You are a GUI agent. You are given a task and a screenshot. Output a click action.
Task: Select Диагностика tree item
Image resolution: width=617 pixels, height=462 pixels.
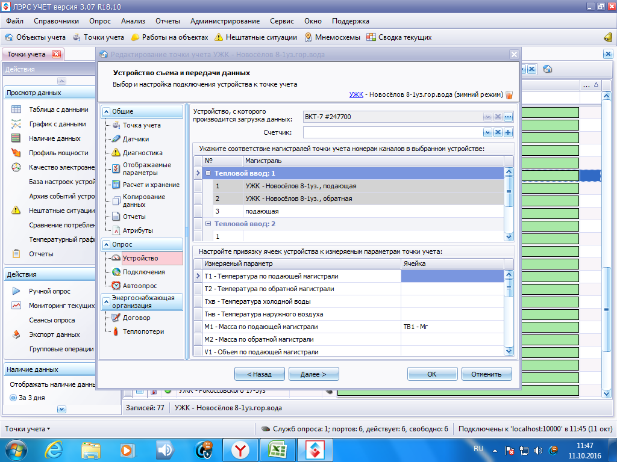142,153
